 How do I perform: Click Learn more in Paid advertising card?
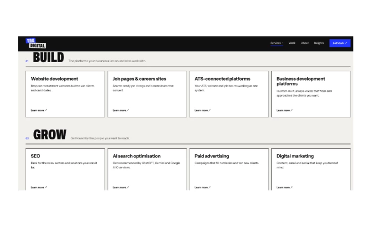[x=203, y=187]
